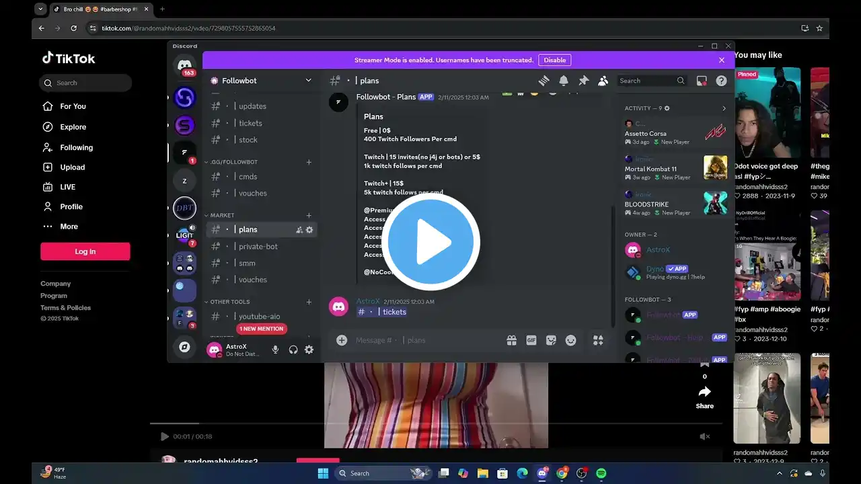Add channel to OTHER TOOLS category
This screenshot has height=484, width=861.
tap(309, 302)
